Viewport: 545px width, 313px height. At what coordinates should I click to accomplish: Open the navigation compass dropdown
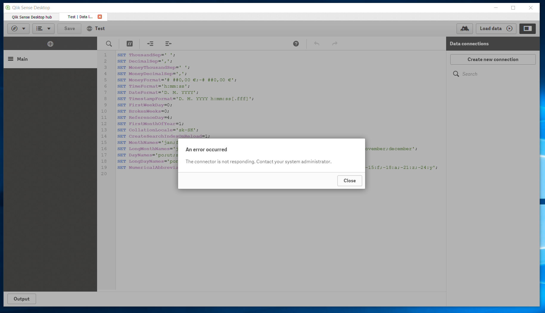pyautogui.click(x=18, y=29)
